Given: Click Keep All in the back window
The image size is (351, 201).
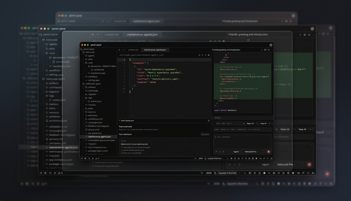Looking at the screenshot, I should click(302, 129).
